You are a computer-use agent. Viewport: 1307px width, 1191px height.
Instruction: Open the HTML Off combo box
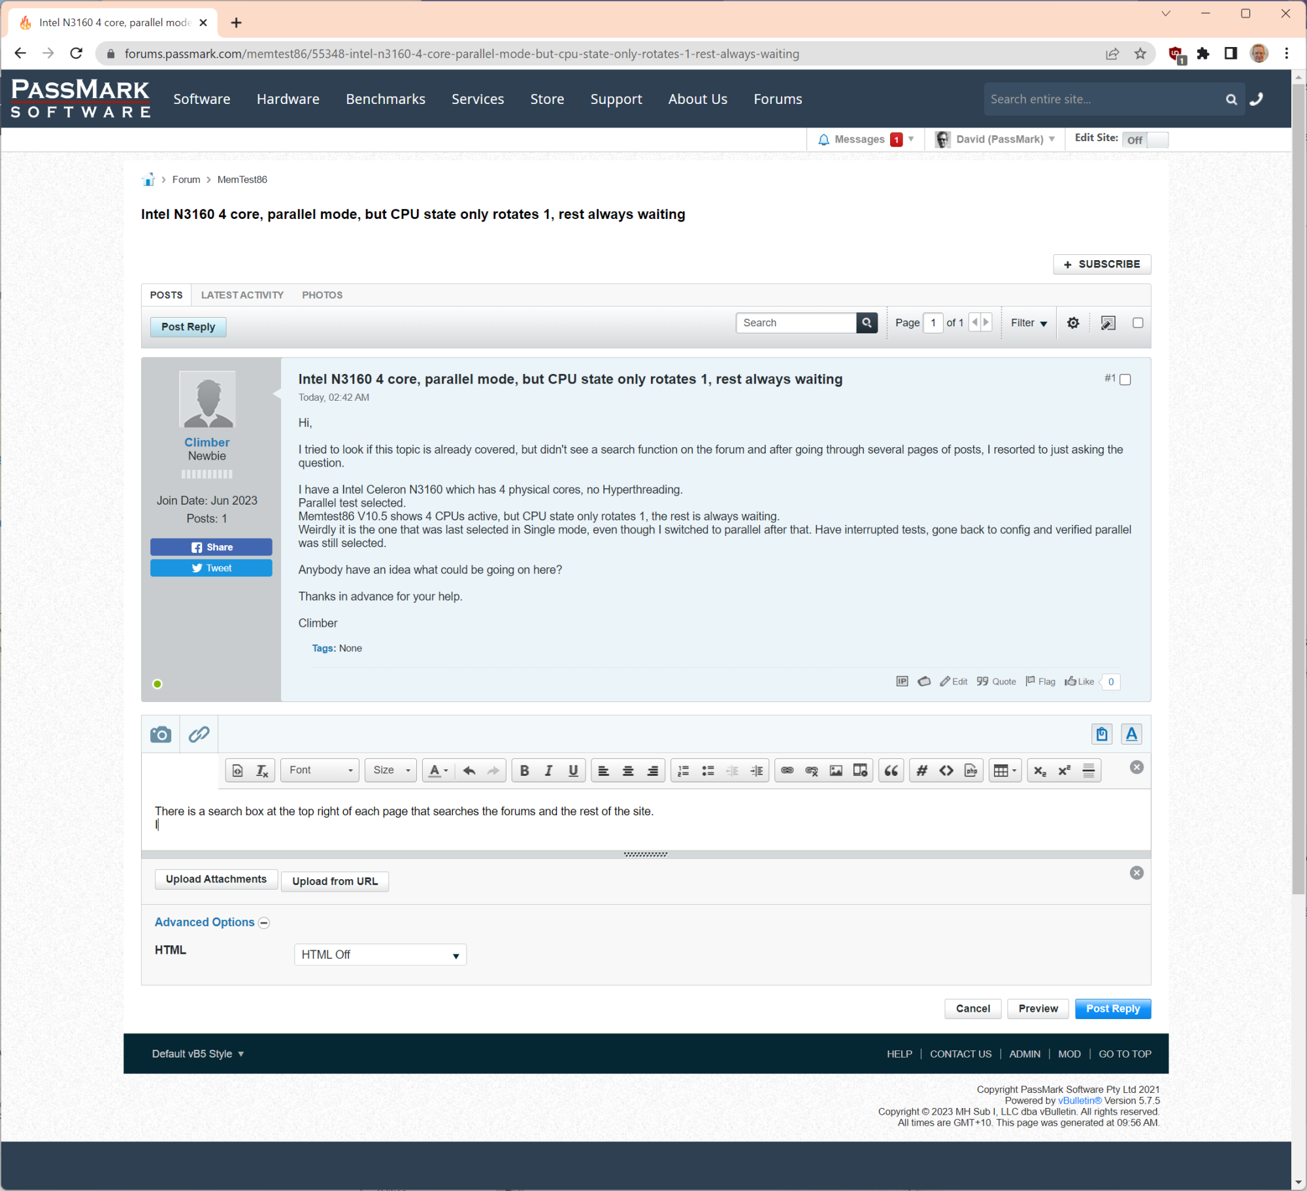click(380, 955)
